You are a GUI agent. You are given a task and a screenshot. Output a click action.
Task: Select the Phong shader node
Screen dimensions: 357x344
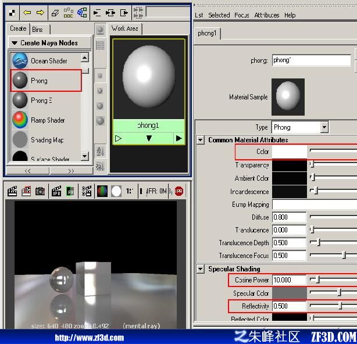(x=46, y=81)
